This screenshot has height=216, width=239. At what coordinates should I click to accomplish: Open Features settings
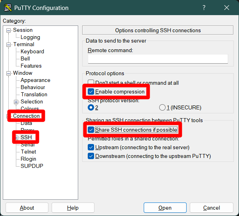31,66
